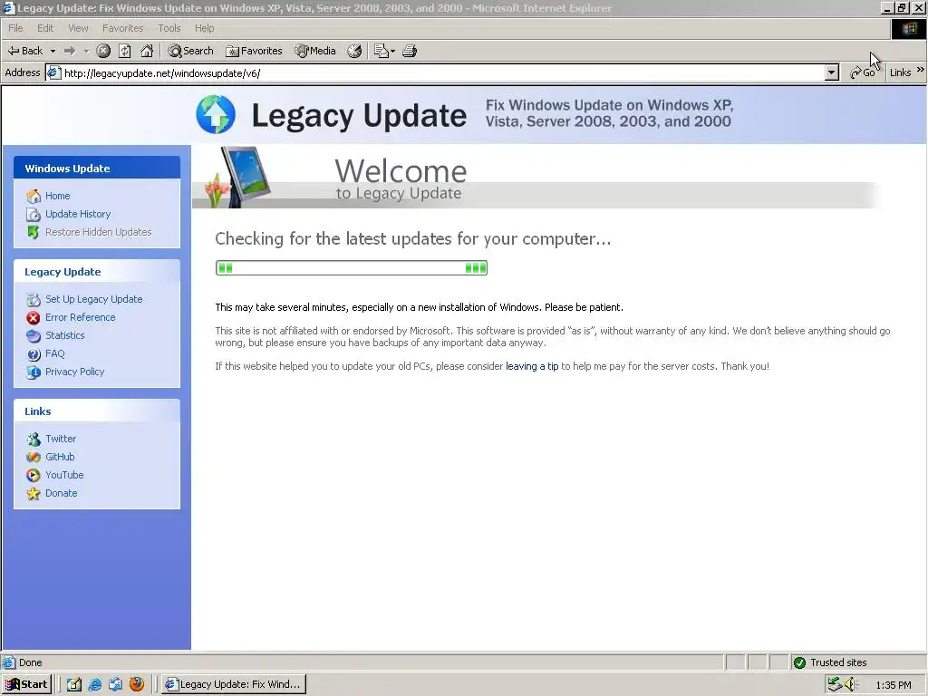Image resolution: width=928 pixels, height=696 pixels.
Task: Click the Print toolbar icon
Action: pos(410,51)
